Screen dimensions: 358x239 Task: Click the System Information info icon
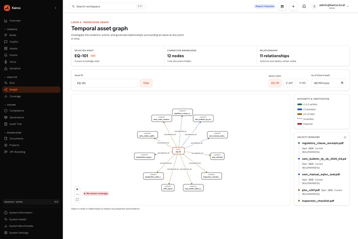[x=6, y=213]
